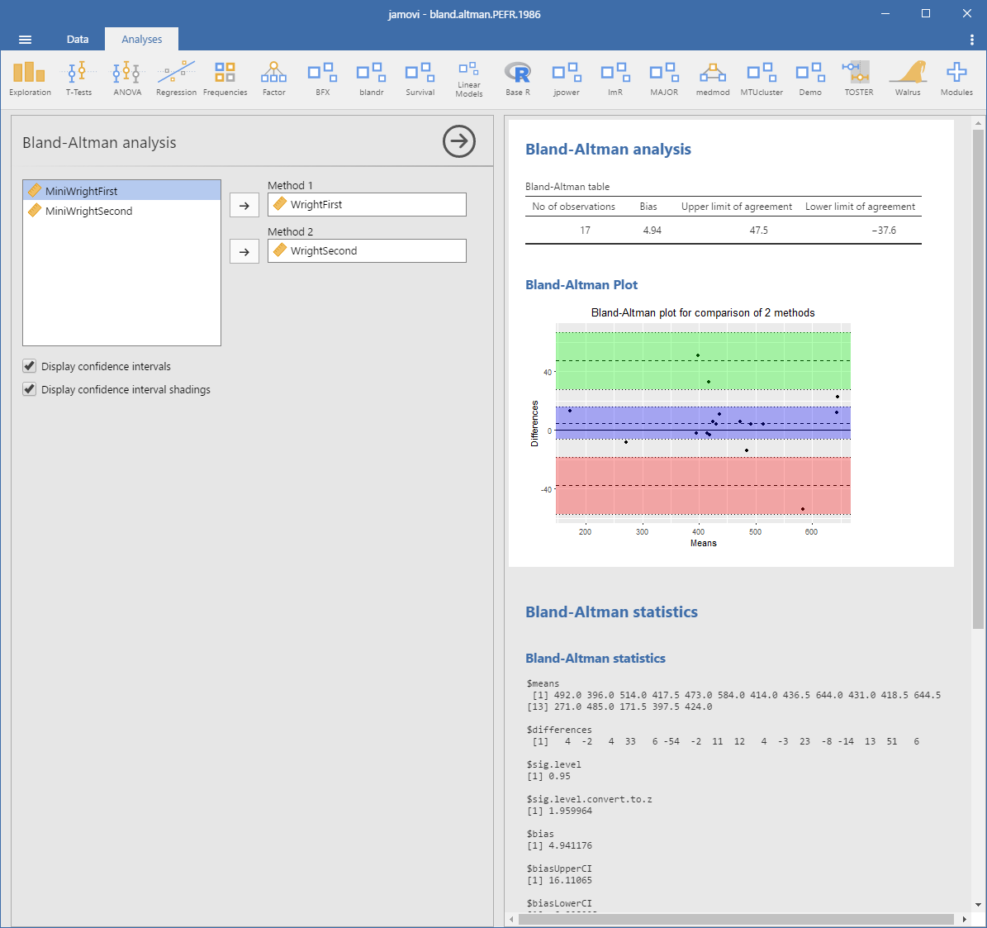Viewport: 987px width, 928px height.
Task: Open the hamburger main menu
Action: [x=25, y=40]
